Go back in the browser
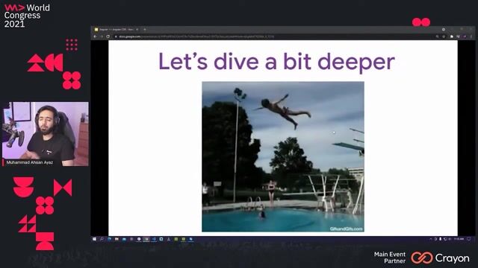 (x=95, y=36)
